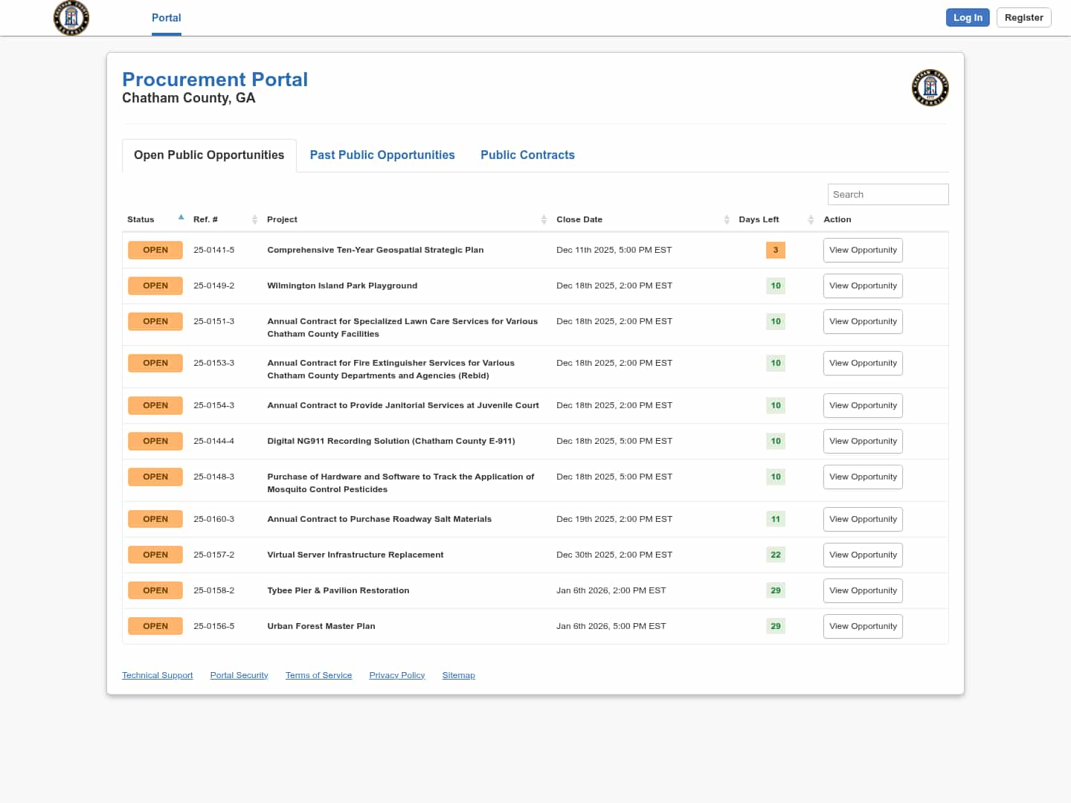Sort table by Days Left column
This screenshot has height=803, width=1071.
(x=811, y=219)
